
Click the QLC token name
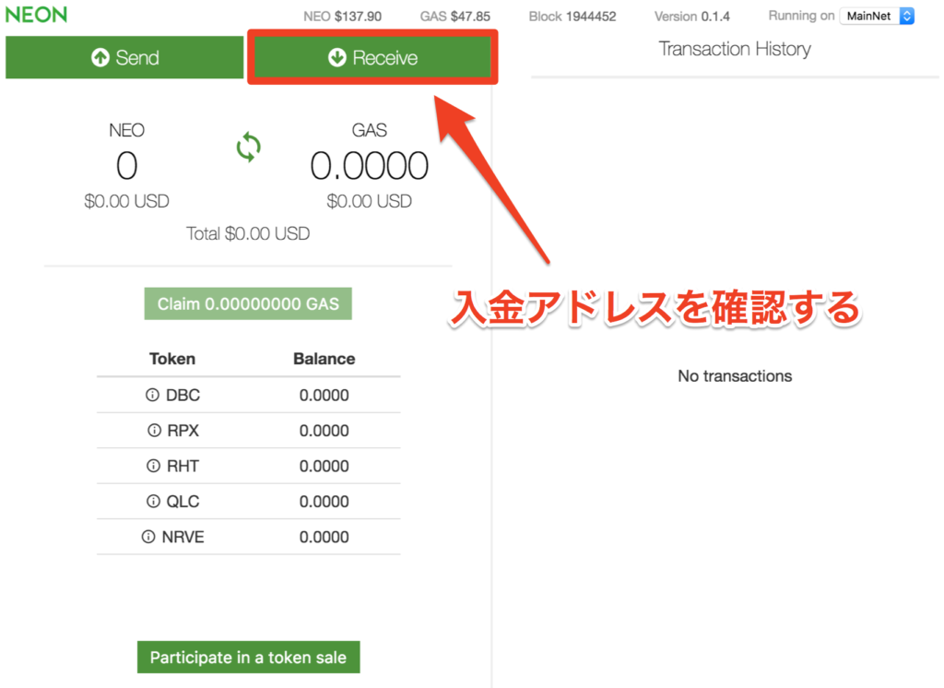coord(183,502)
